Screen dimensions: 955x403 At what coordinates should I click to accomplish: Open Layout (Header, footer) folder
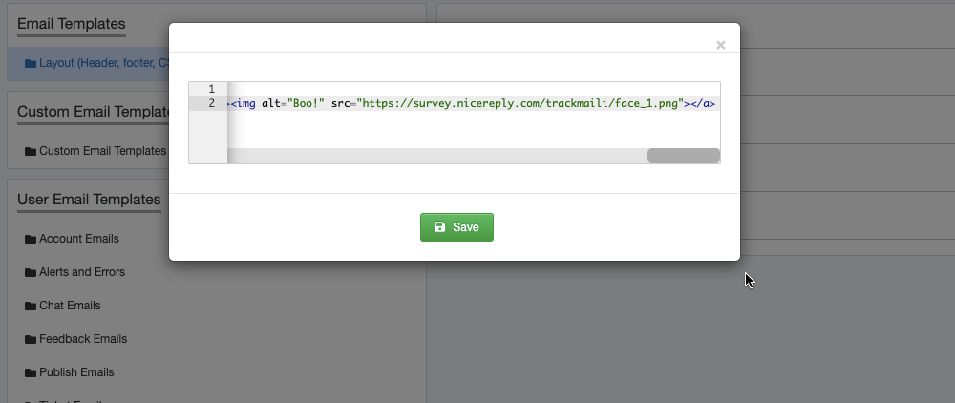coord(103,63)
